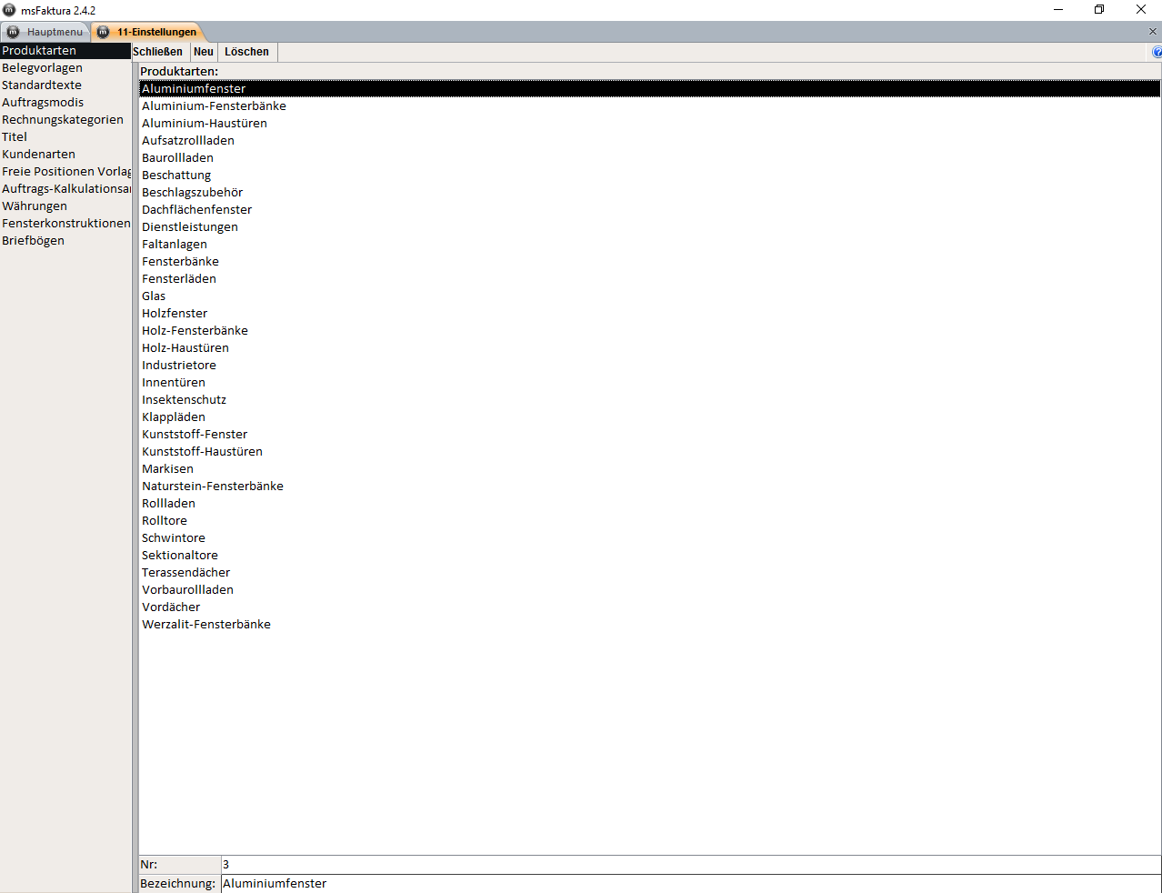Screen dimensions: 1162x893
Task: Click the Löschen button
Action: click(x=247, y=52)
